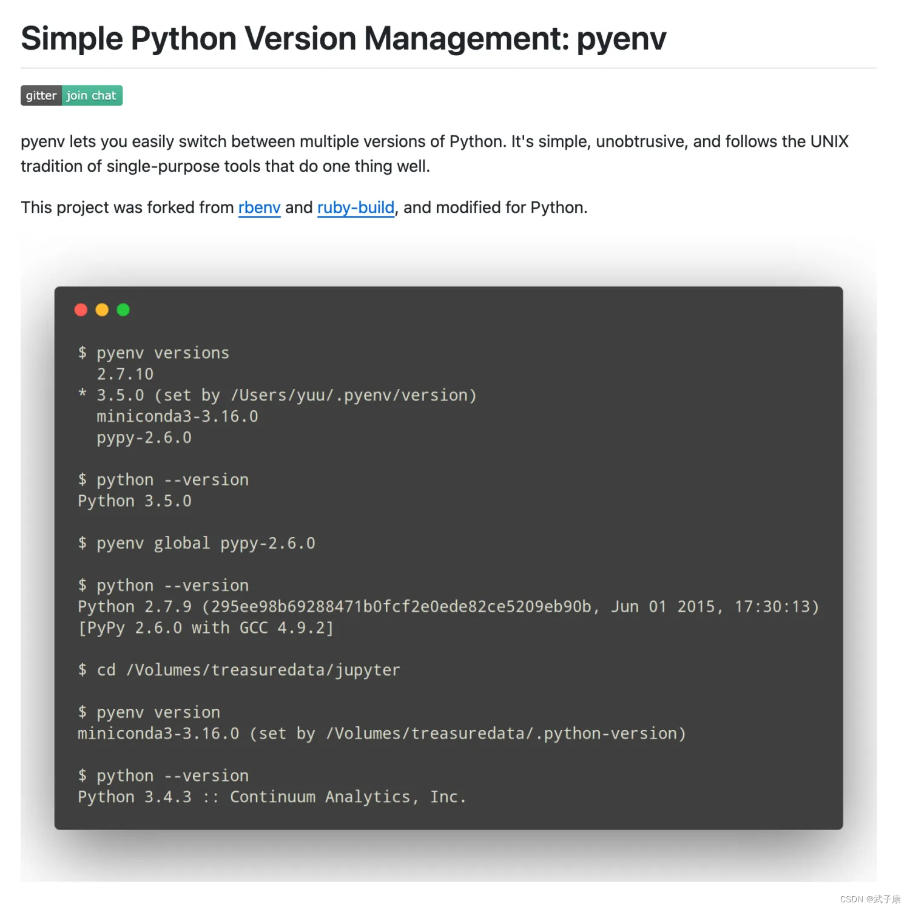The image size is (910, 909).
Task: Click the "$ pyenv versions" command line
Action: [153, 353]
